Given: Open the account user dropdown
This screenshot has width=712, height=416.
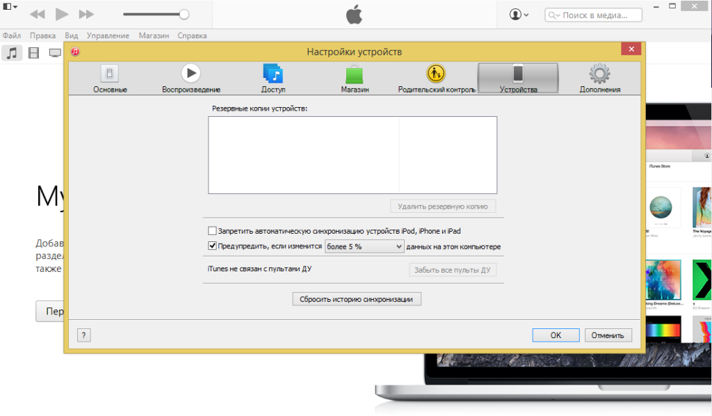Looking at the screenshot, I should click(x=519, y=14).
